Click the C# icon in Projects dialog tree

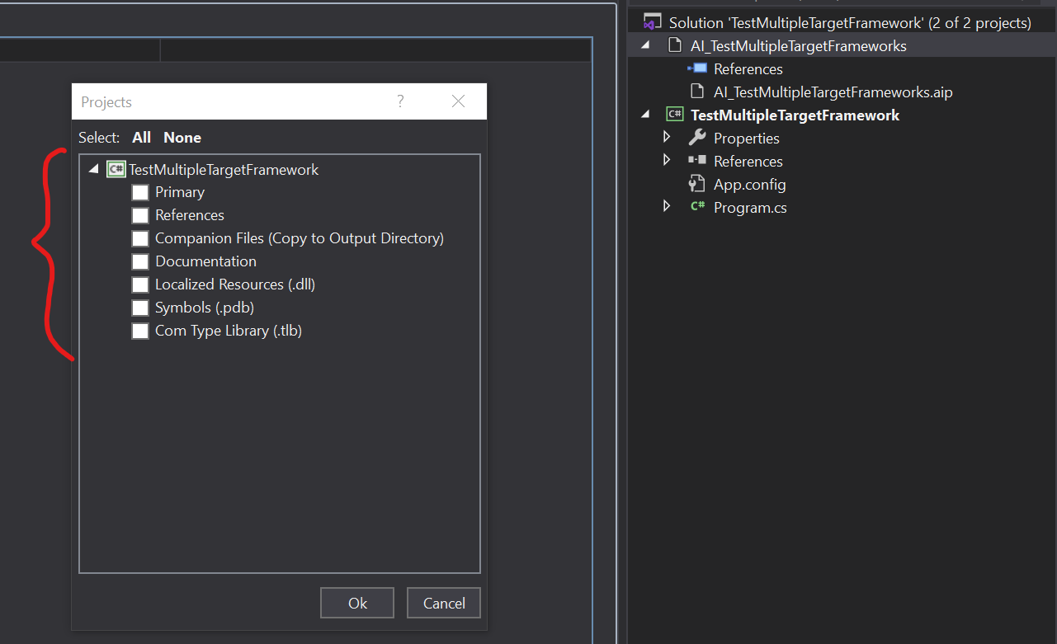[116, 169]
